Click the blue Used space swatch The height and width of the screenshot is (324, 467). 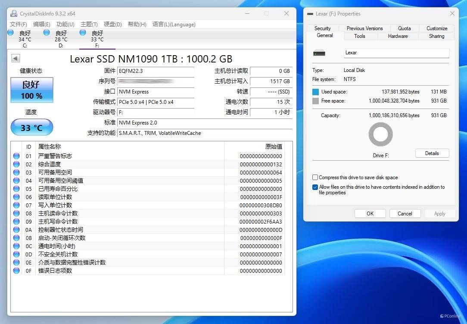(315, 92)
